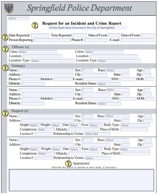Viewport: 158px width, 194px height.
Task: Click the CFS # input field
Action: point(19,19)
